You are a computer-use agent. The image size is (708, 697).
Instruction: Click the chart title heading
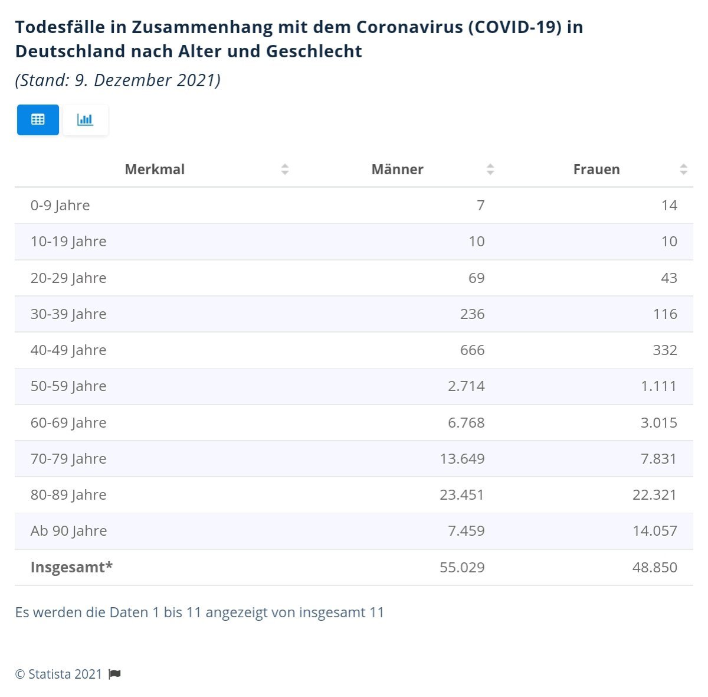pyautogui.click(x=299, y=39)
